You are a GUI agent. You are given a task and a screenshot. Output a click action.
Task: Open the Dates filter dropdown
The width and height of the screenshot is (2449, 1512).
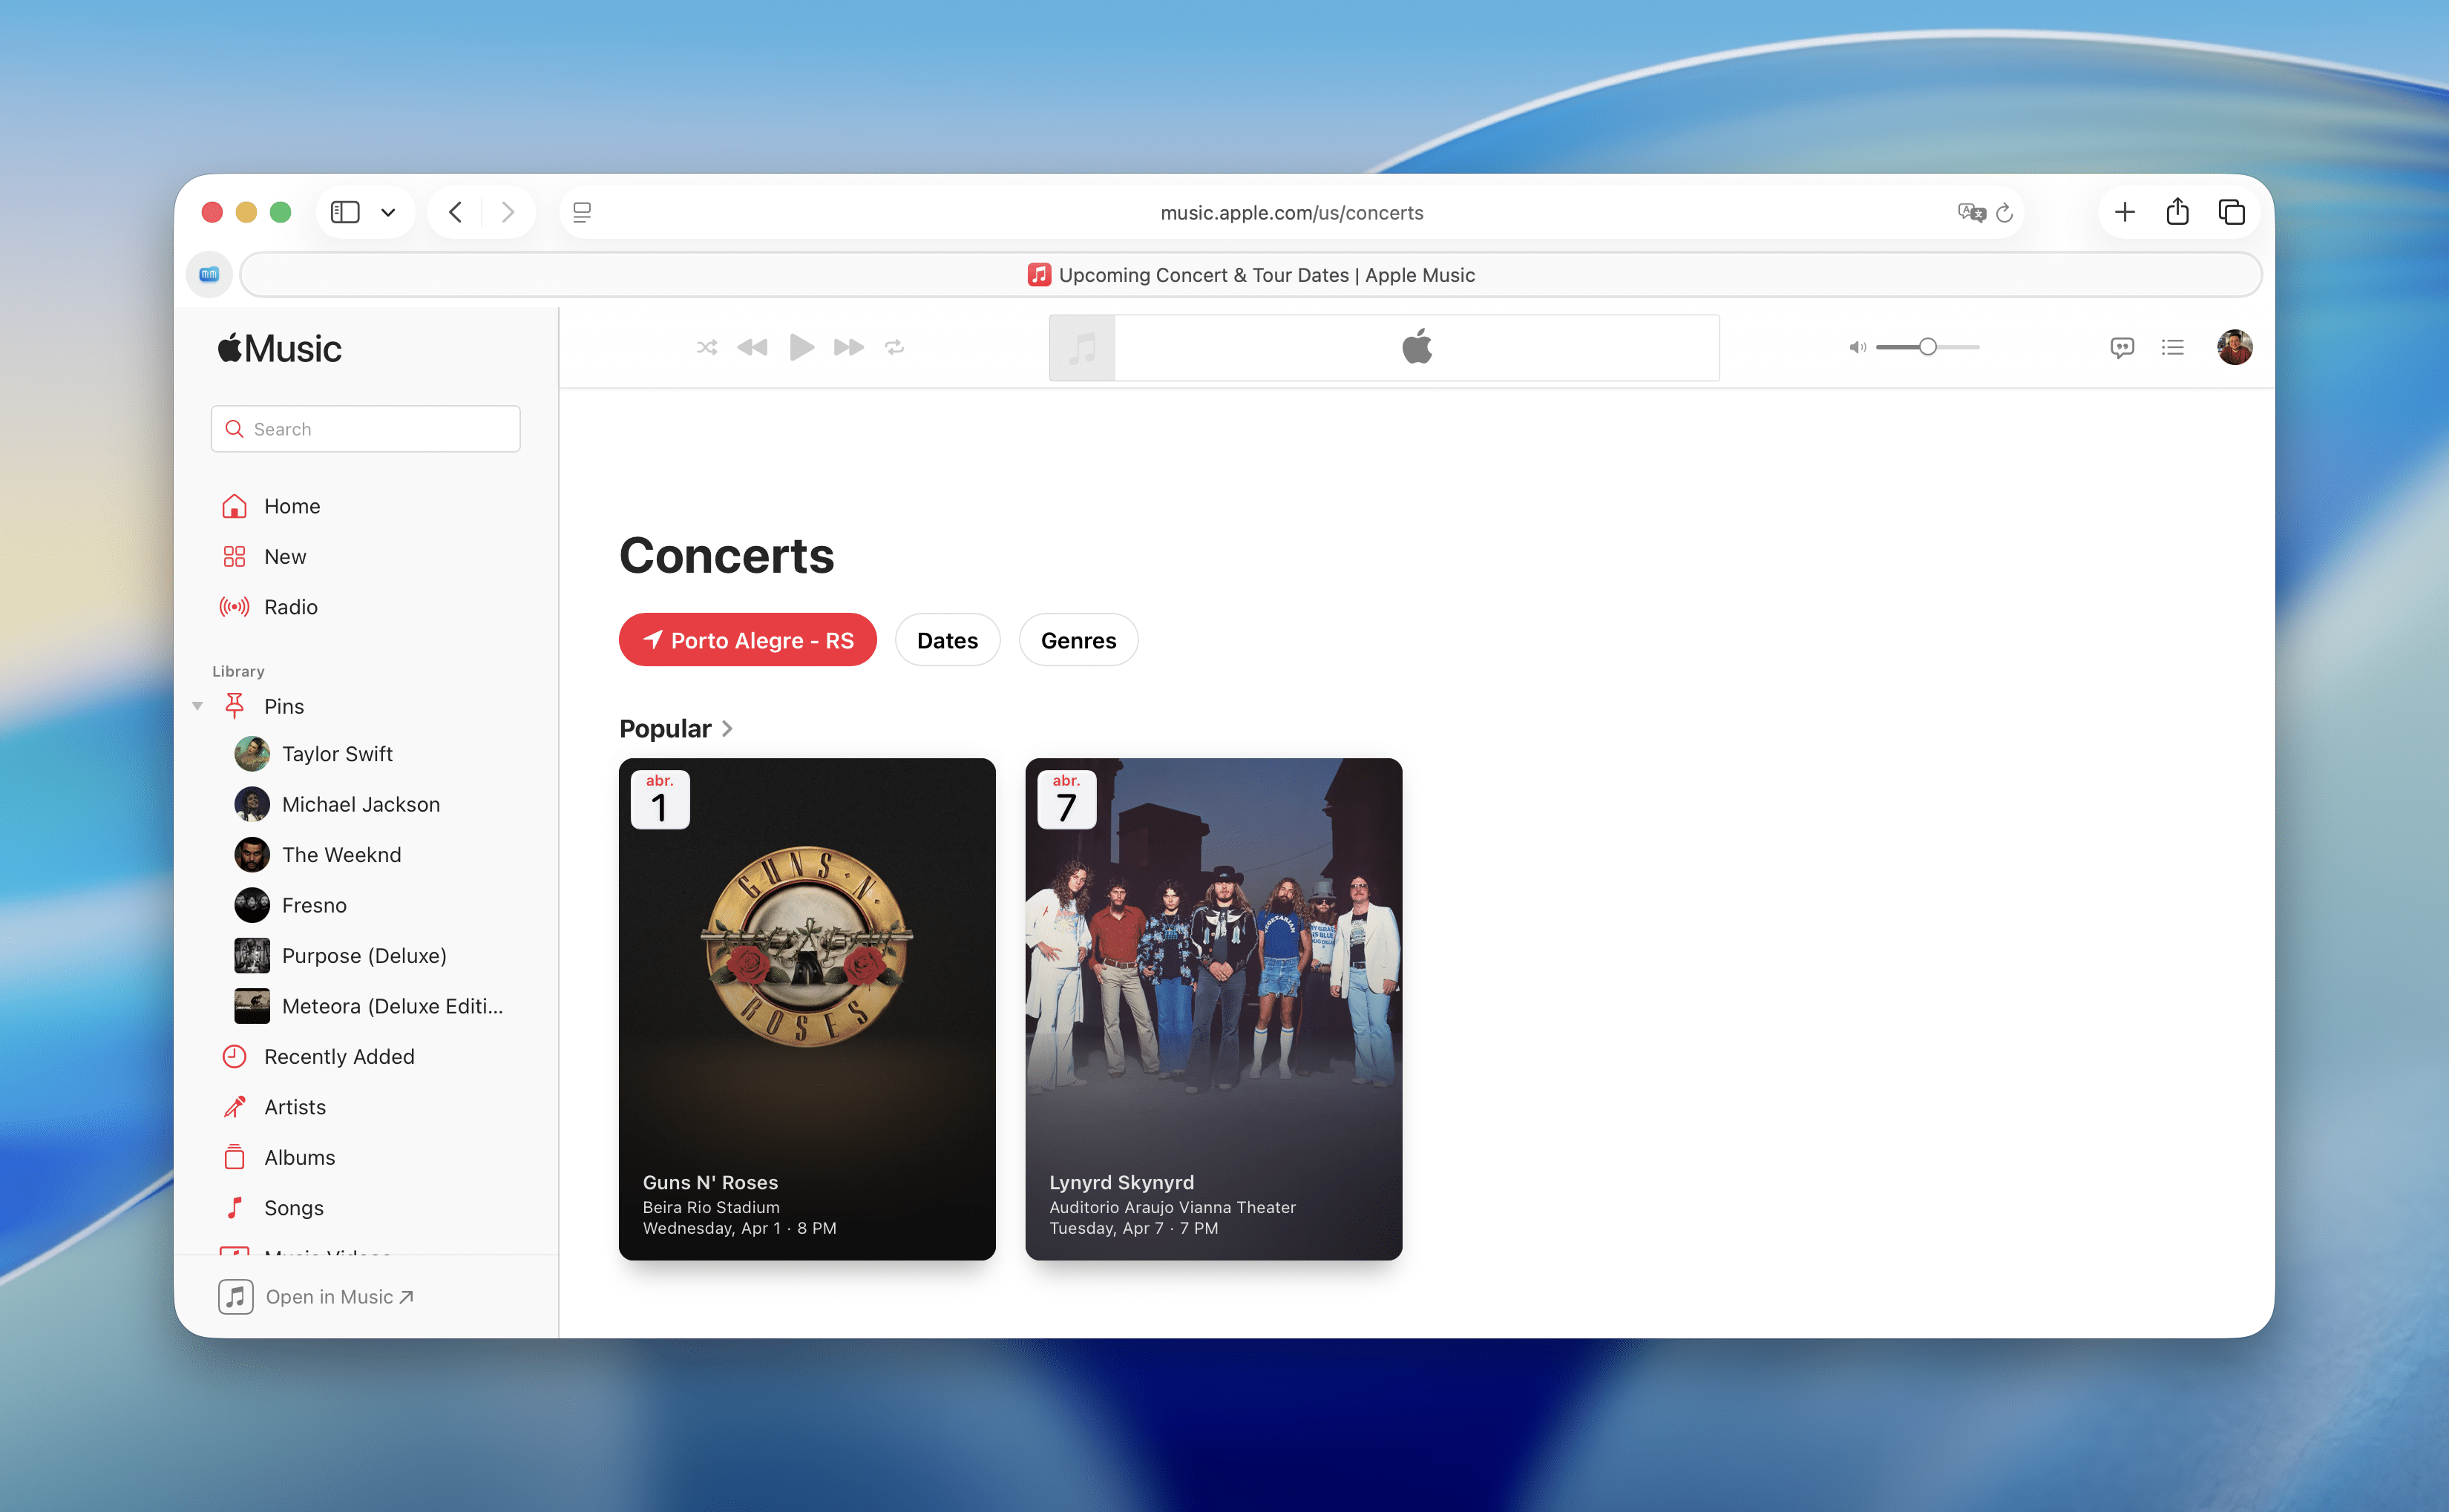pos(946,640)
